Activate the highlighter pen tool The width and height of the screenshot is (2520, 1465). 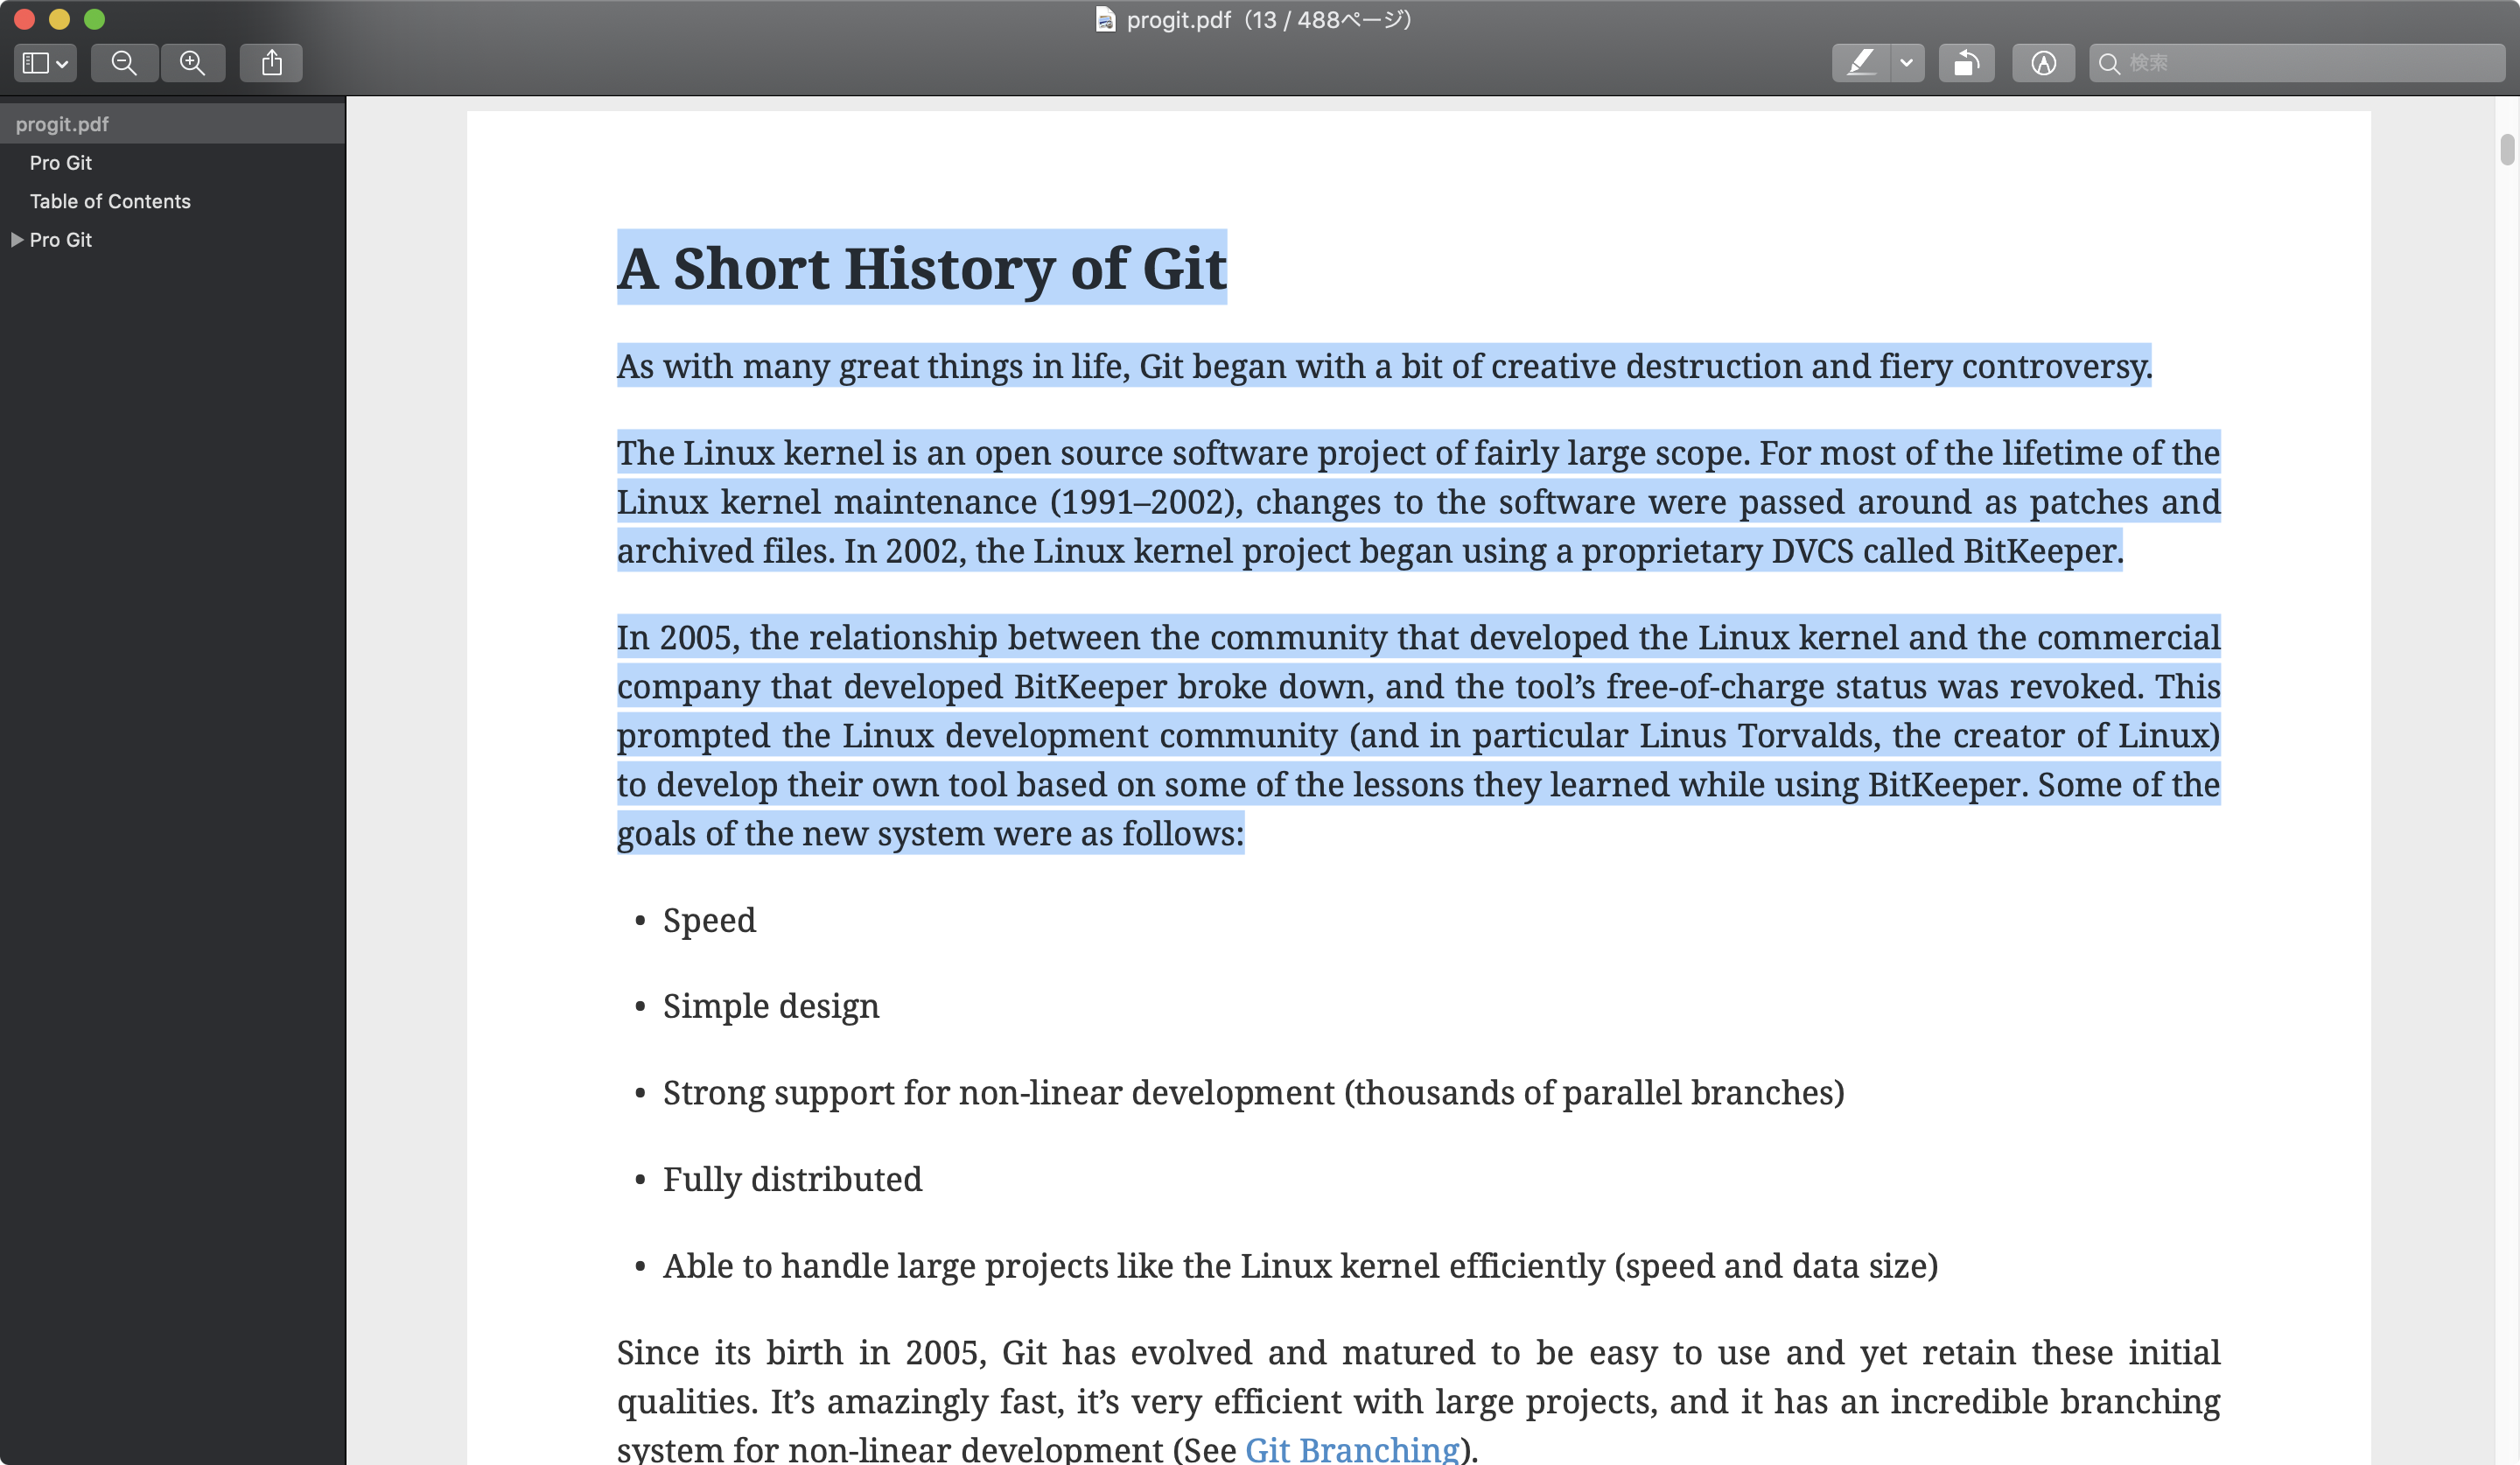[1860, 63]
